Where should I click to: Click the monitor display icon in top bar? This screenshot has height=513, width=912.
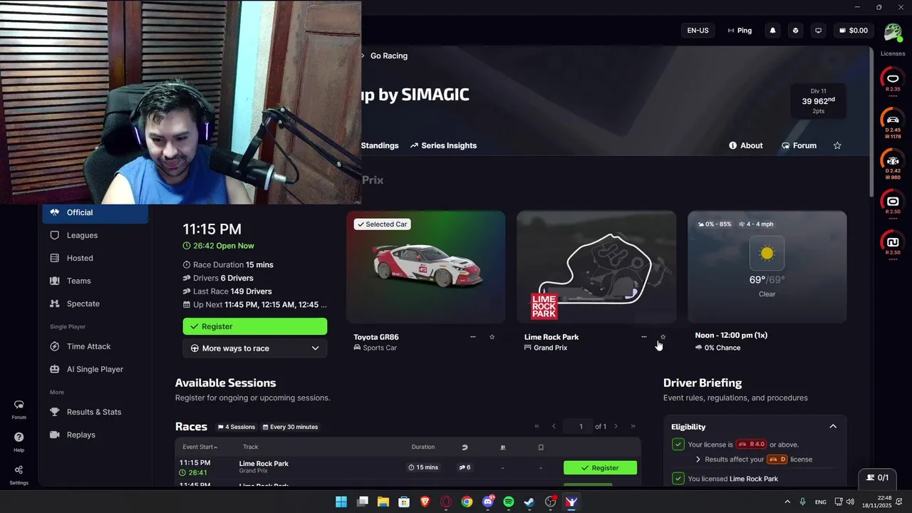click(819, 31)
